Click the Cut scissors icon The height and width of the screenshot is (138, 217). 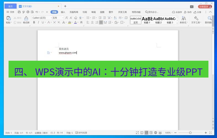pyautogui.click(x=15, y=18)
